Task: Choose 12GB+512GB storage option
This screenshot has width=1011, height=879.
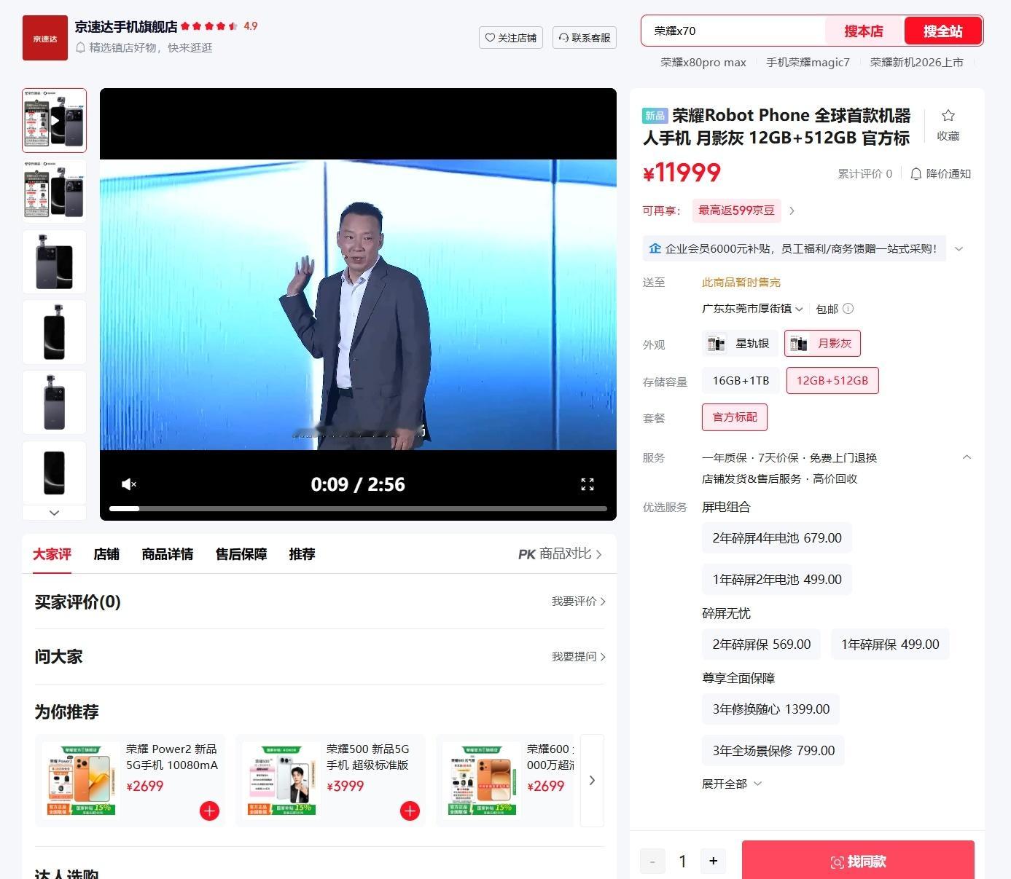Action: [x=832, y=381]
